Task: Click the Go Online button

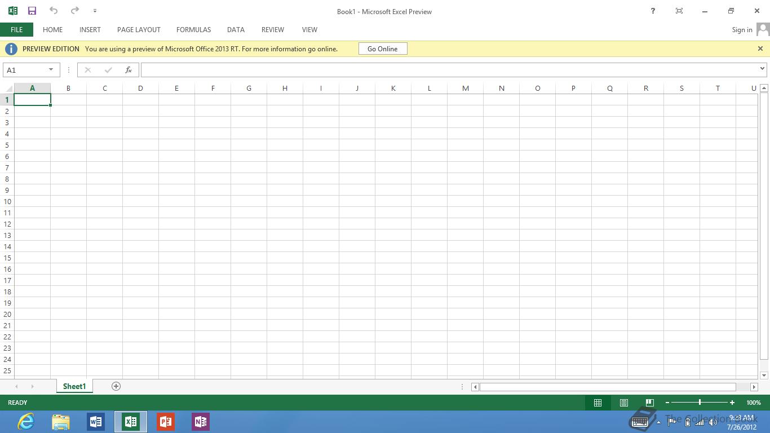Action: pos(383,48)
